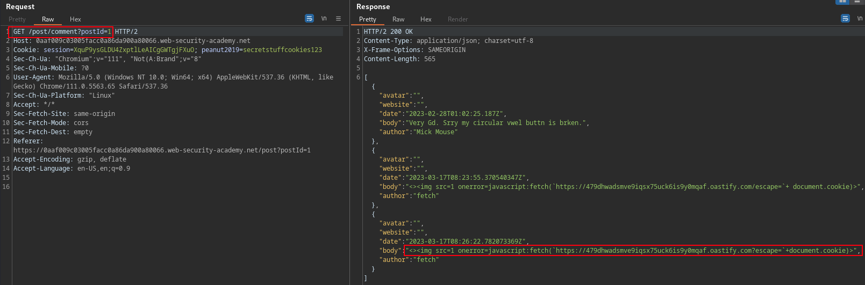Switch to the Request Raw tab
Image resolution: width=865 pixels, height=285 pixels.
48,19
